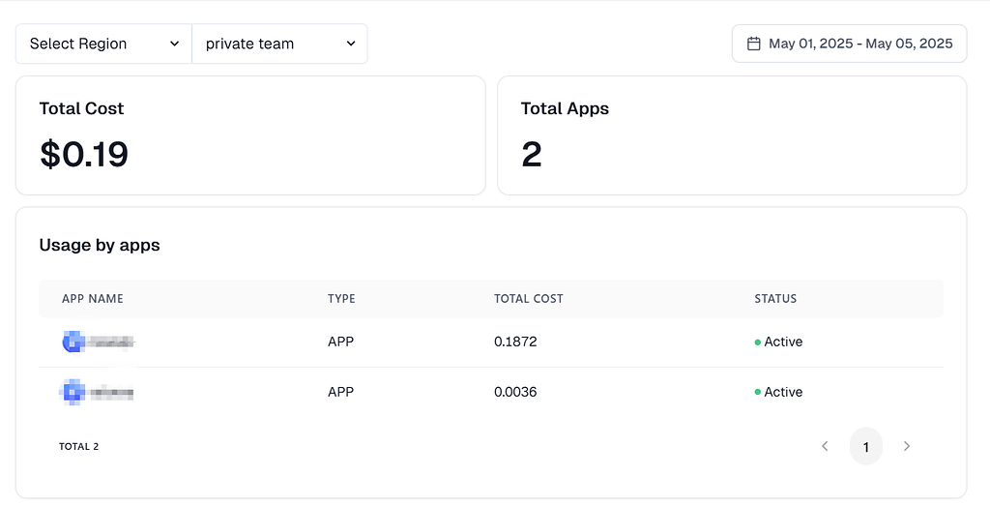Screen dimensions: 990x506
Task: Click the Total Apps card title
Action: [565, 108]
